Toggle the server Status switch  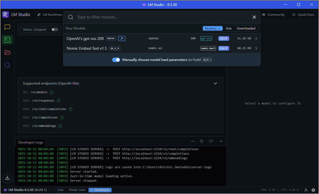coord(55,30)
